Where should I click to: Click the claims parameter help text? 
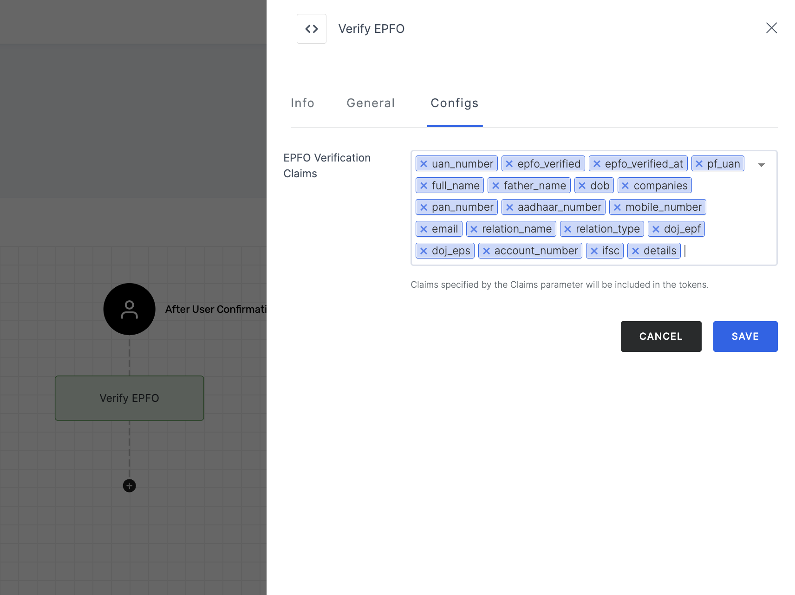click(x=560, y=285)
